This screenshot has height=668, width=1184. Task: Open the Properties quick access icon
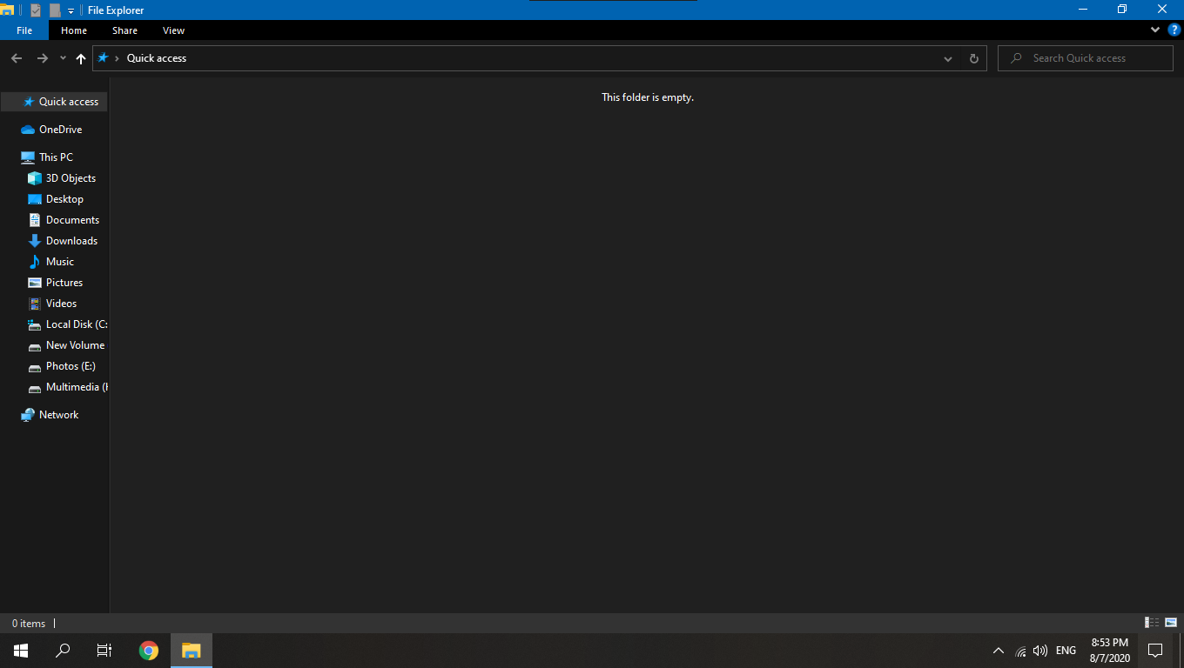coord(36,10)
